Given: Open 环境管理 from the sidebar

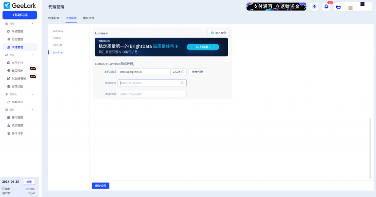Looking at the screenshot, I should tap(17, 31).
